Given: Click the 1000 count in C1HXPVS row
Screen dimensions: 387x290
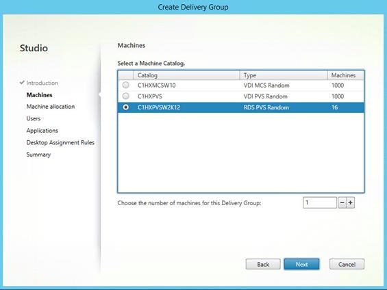Looking at the screenshot, I should (x=338, y=96).
